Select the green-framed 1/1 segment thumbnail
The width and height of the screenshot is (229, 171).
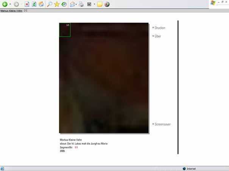[x=65, y=30]
